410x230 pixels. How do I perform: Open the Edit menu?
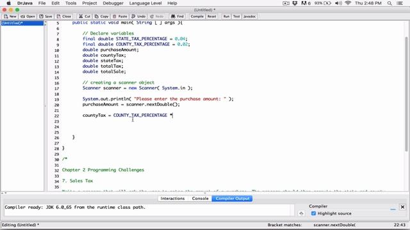[x=56, y=3]
